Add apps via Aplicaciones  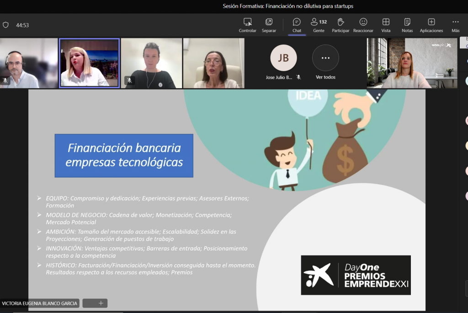[x=431, y=26]
